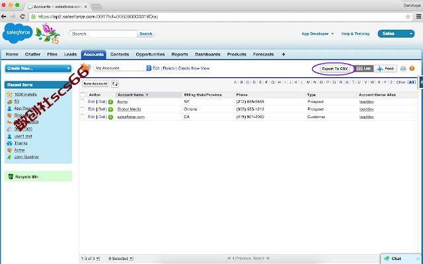Click icon beside 1020 installs recent item
Screen dimensions: 423x264
(9, 94)
